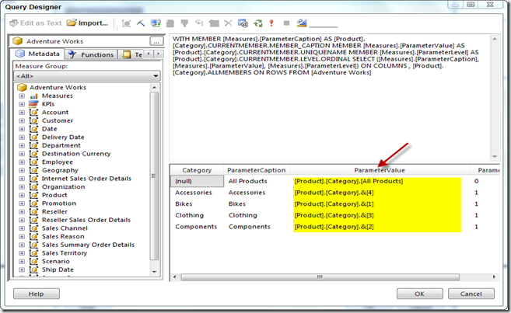This screenshot has height=313, width=511.
Task: Select the Sales Channel tree item
Action: pos(65,228)
